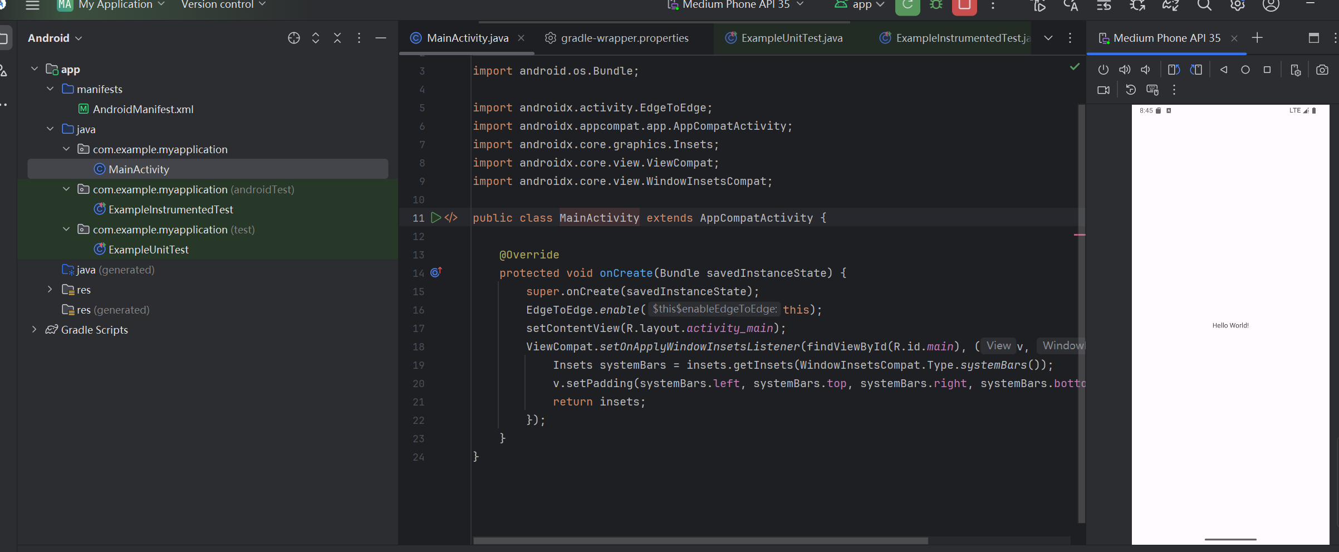The image size is (1339, 552).
Task: Start screen recording in the emulator toolbar
Action: [x=1103, y=90]
